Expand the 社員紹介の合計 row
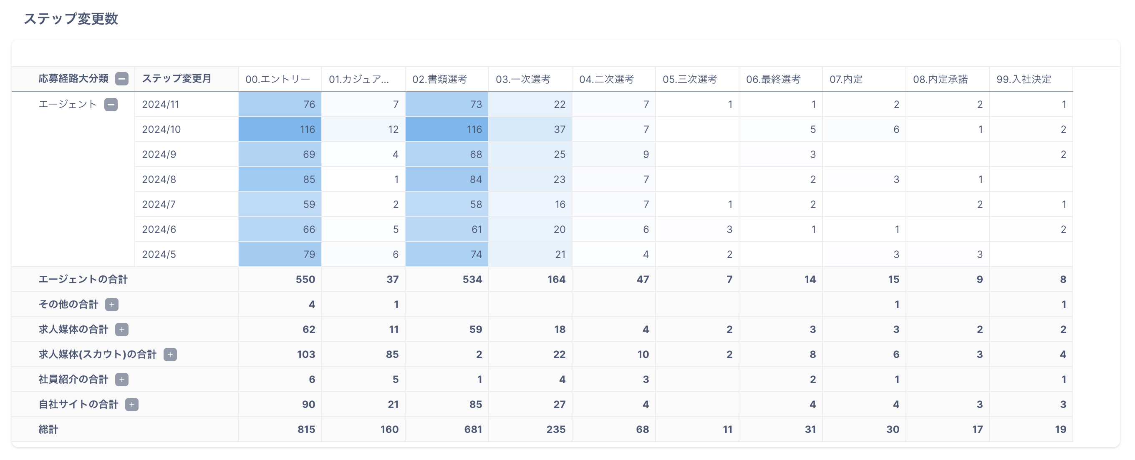1135x460 pixels. tap(121, 380)
